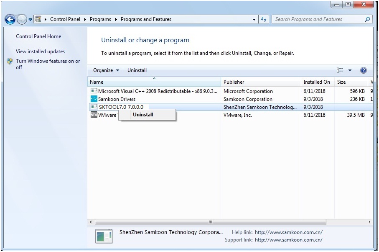Screen dimensions: 379x252
Task: Click the VMware program icon
Action: [94, 115]
